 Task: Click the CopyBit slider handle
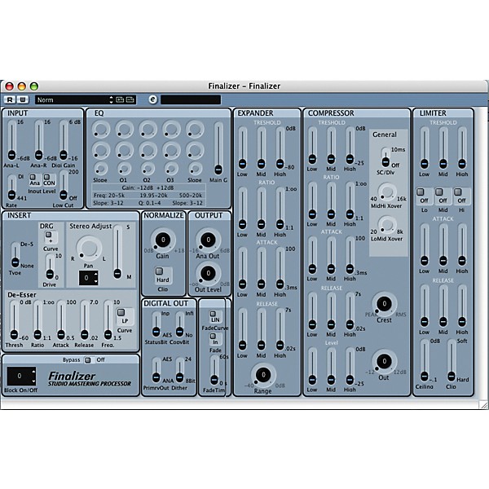click(x=179, y=331)
